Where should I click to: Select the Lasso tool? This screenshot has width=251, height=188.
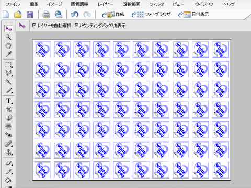click(8, 73)
